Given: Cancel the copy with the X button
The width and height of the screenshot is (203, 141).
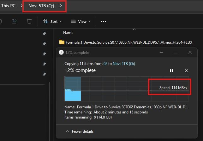Looking at the screenshot, I should [x=186, y=71].
